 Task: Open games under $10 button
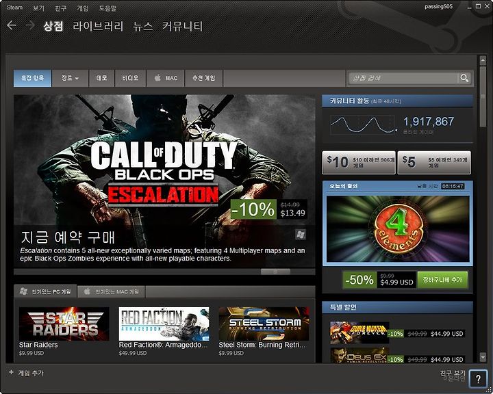tap(359, 162)
